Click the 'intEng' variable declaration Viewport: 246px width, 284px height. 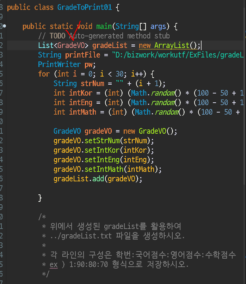point(81,103)
